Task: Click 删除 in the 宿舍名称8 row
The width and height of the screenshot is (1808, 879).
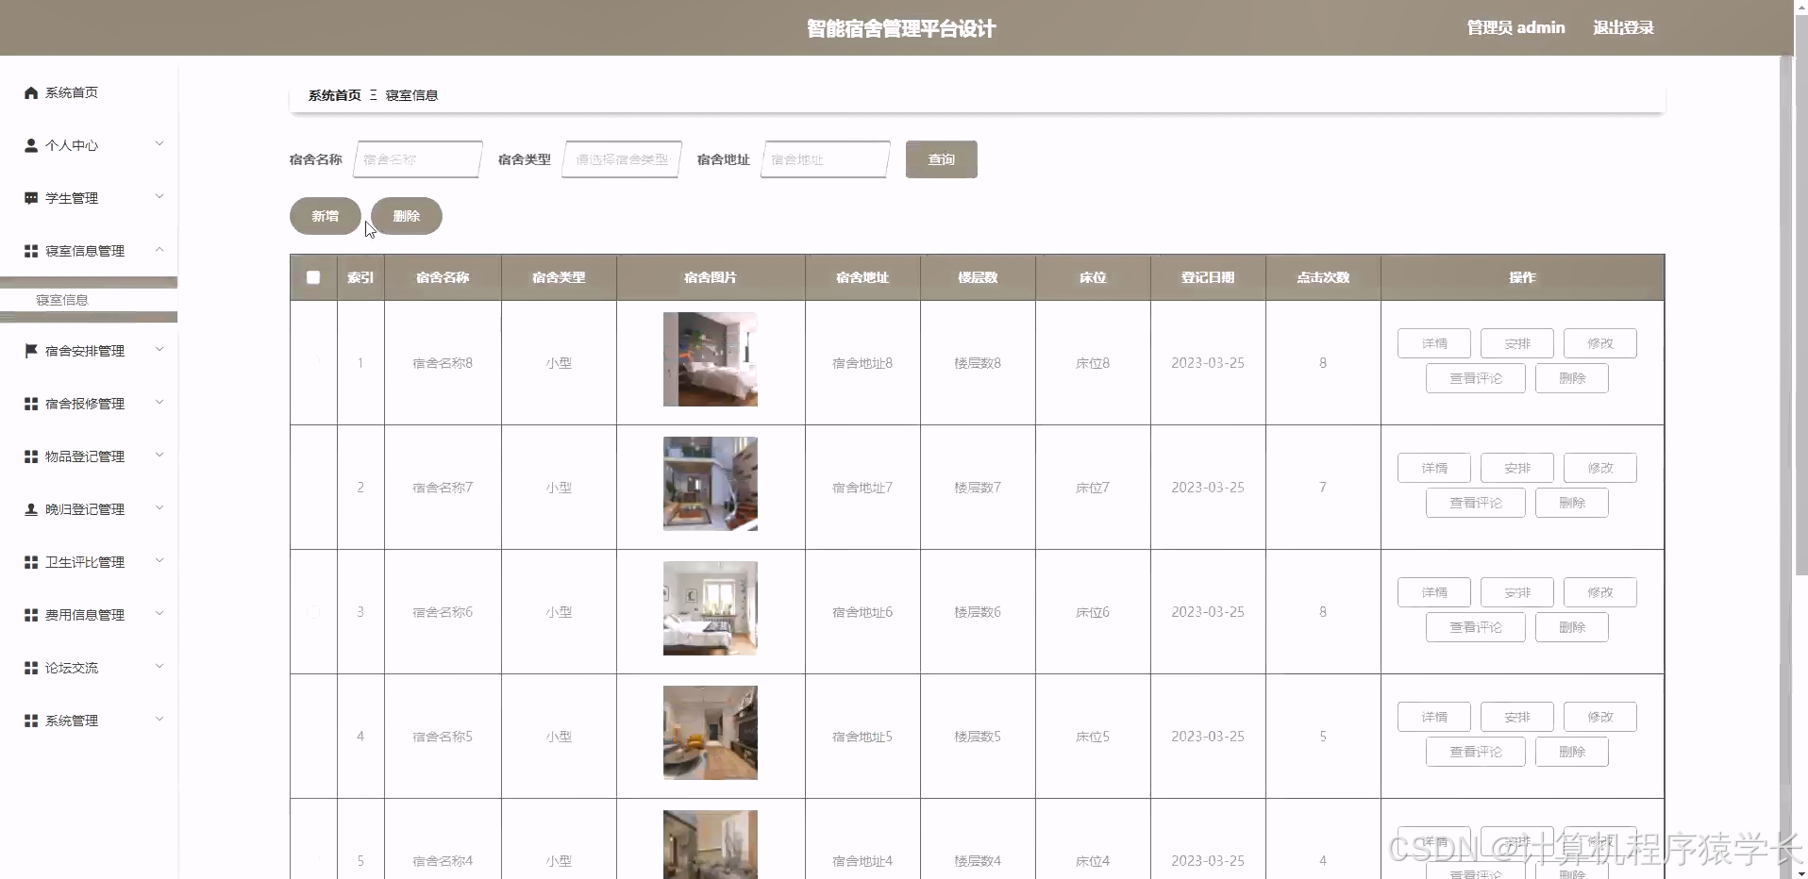Action: [1572, 378]
